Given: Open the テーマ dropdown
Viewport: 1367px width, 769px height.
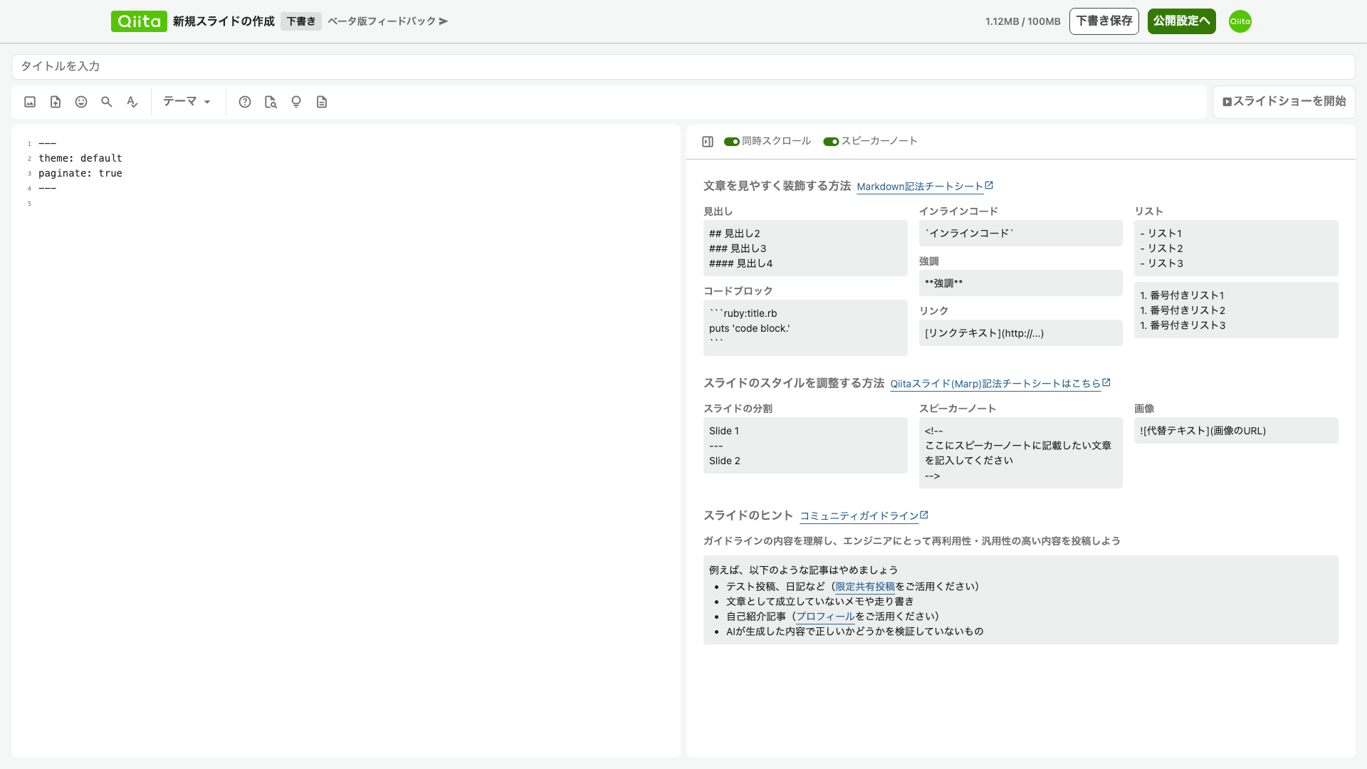Looking at the screenshot, I should [187, 102].
